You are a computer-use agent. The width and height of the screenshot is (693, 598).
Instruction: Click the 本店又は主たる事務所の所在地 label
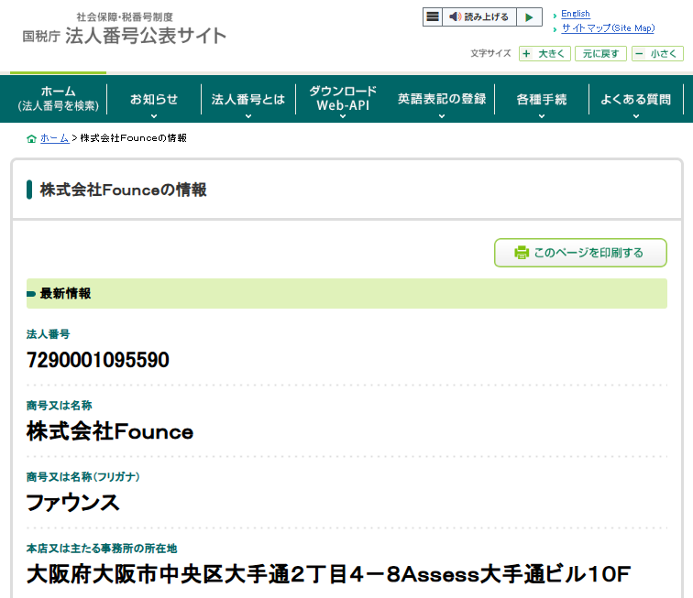click(102, 549)
